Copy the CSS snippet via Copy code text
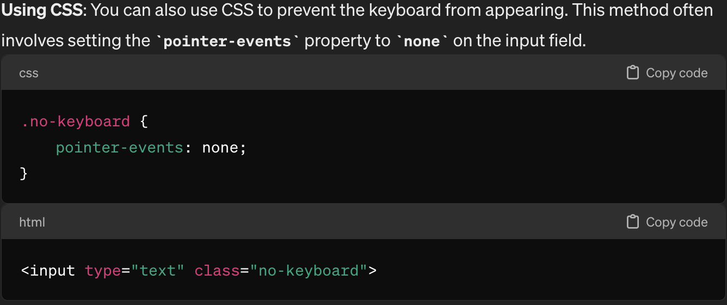 click(x=677, y=73)
